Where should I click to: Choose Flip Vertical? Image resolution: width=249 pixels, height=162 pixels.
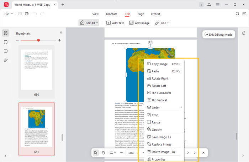[x=164, y=100]
